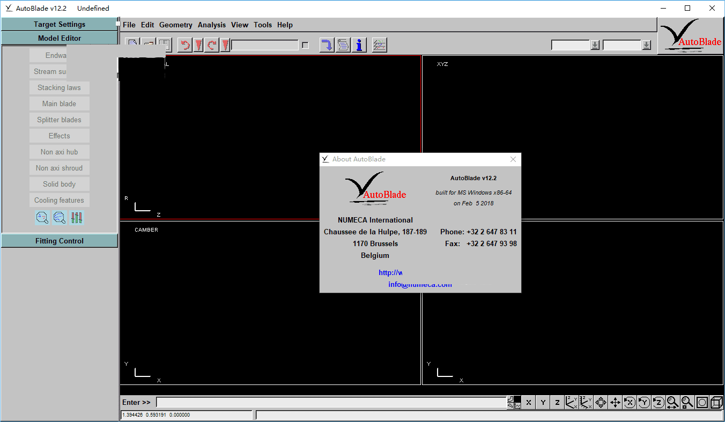Open the Help menu

tap(285, 25)
